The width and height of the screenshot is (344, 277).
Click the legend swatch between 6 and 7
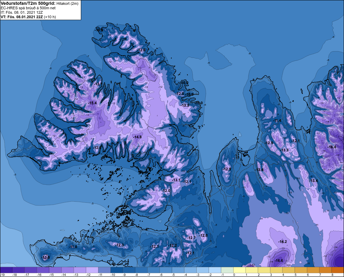313,270
